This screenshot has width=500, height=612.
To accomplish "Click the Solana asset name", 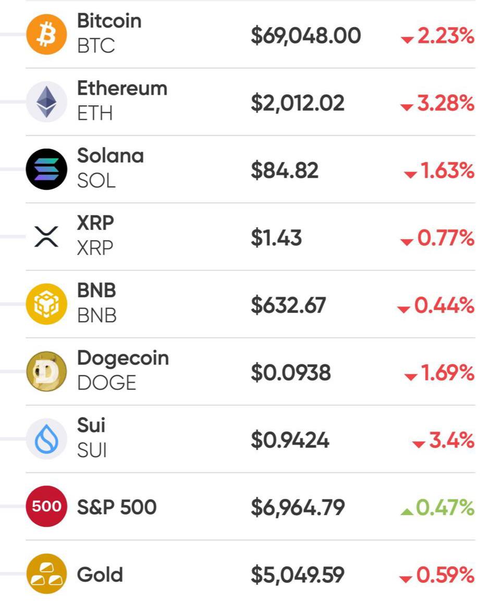I will pos(110,155).
